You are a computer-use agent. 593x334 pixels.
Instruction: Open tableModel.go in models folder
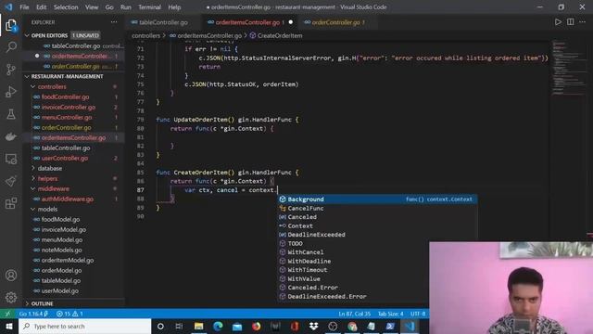tap(60, 280)
